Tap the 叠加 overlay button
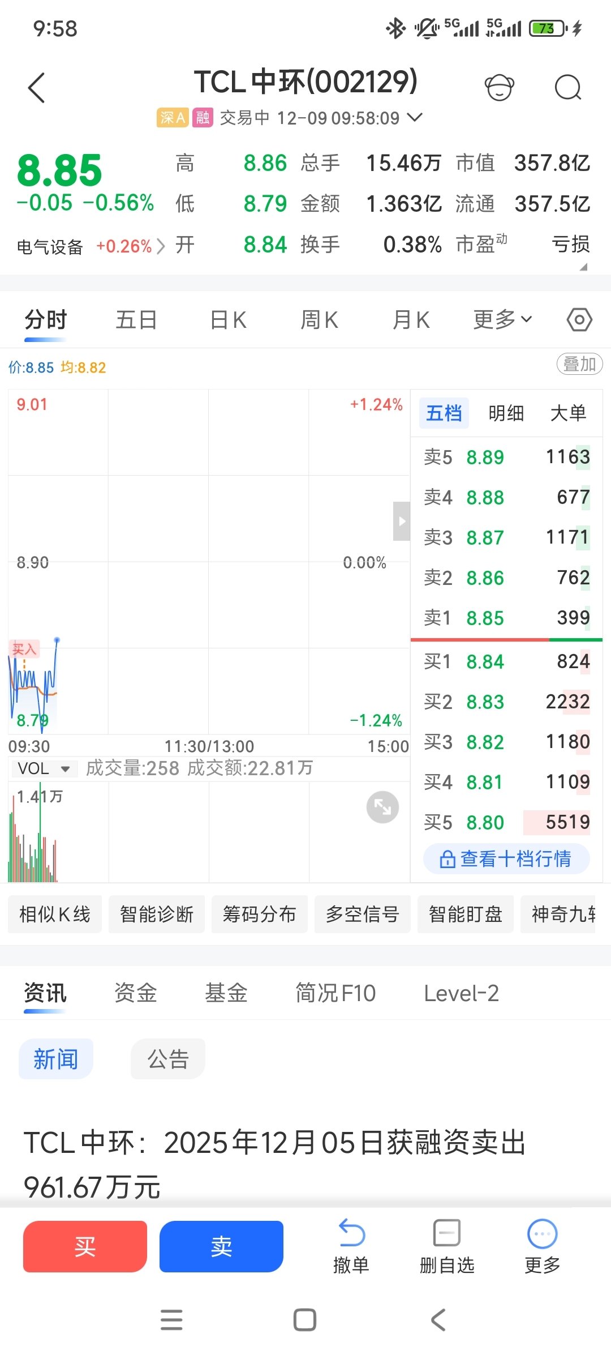 [x=580, y=364]
